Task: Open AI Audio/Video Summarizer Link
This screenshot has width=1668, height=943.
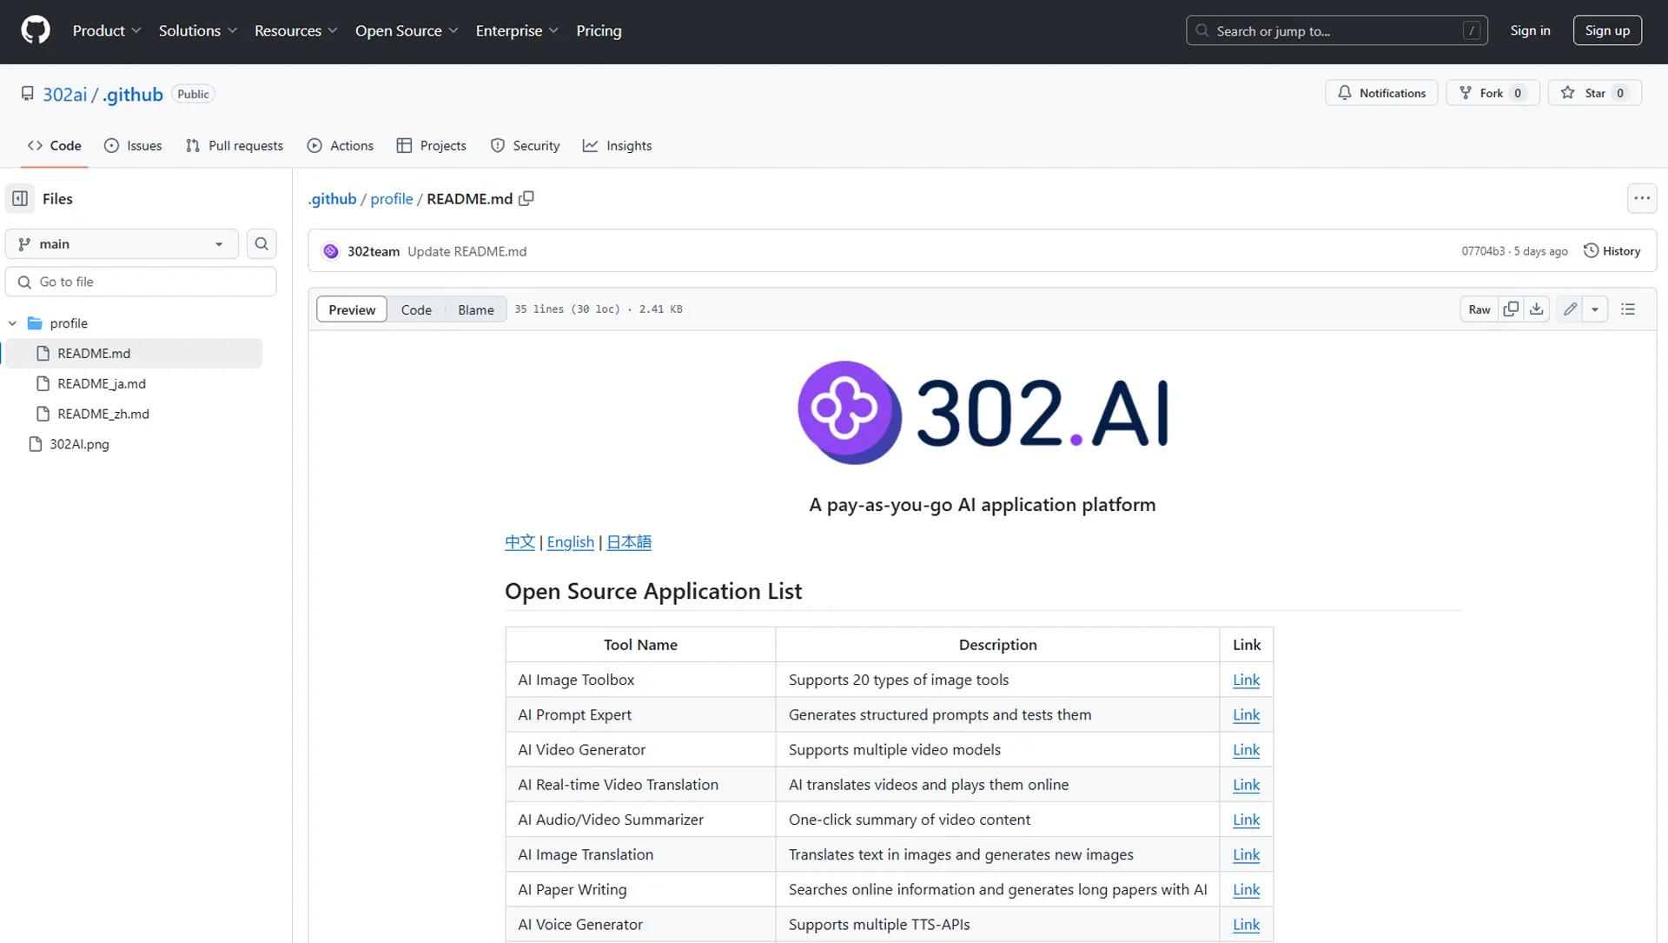Action: [1246, 820]
